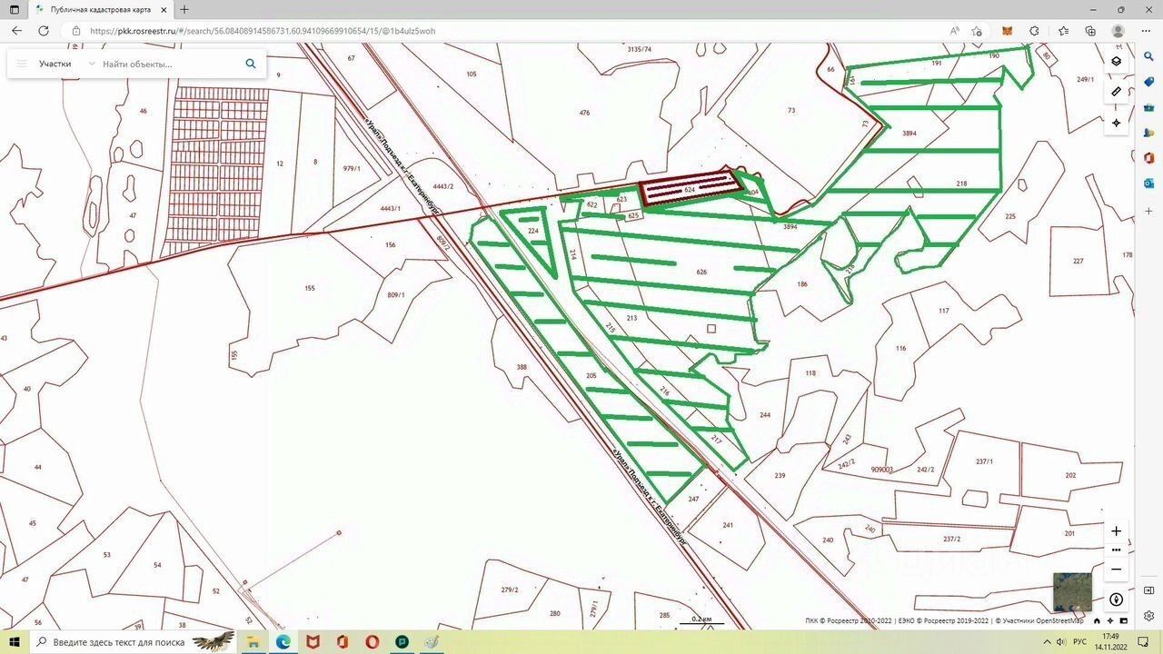This screenshot has width=1163, height=654.
Task: Click the window icon in the map footer
Action: [x=1122, y=621]
